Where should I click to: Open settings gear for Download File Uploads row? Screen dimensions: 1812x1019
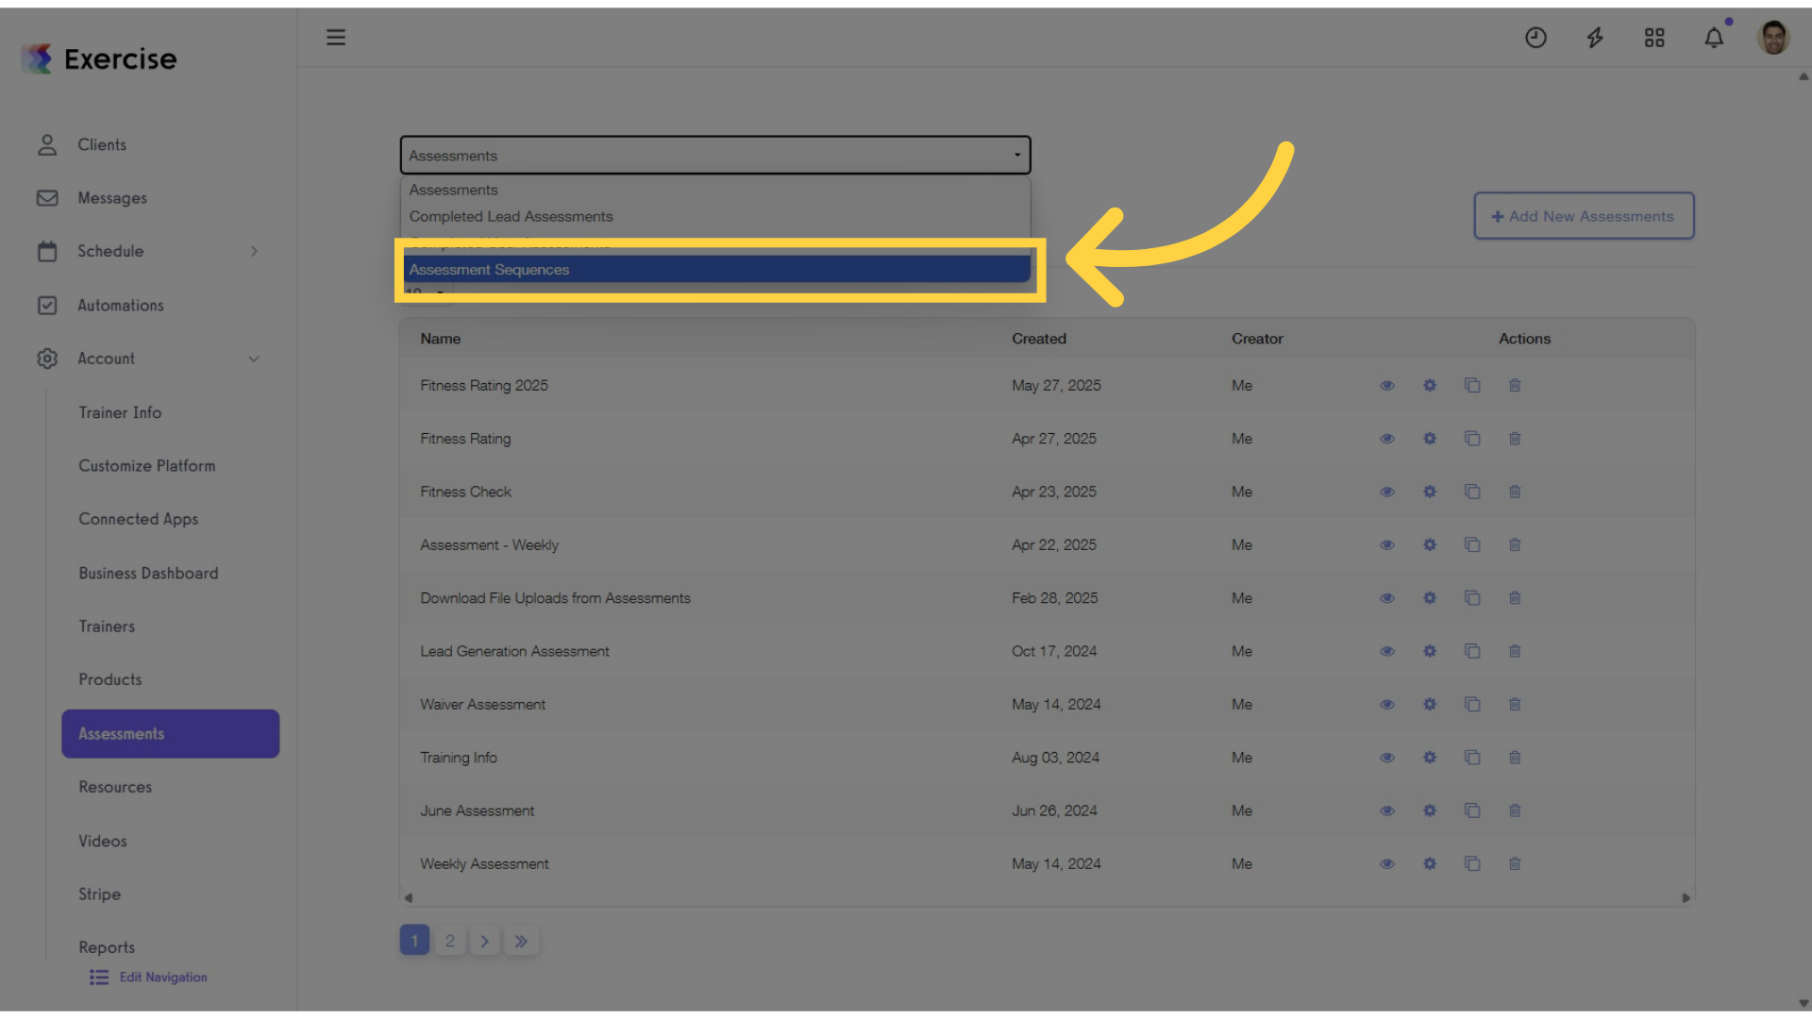1430,598
